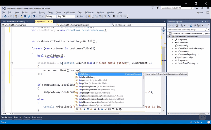Close the Program.cs tab
211x130 pixels.
pyautogui.click(x=51, y=21)
